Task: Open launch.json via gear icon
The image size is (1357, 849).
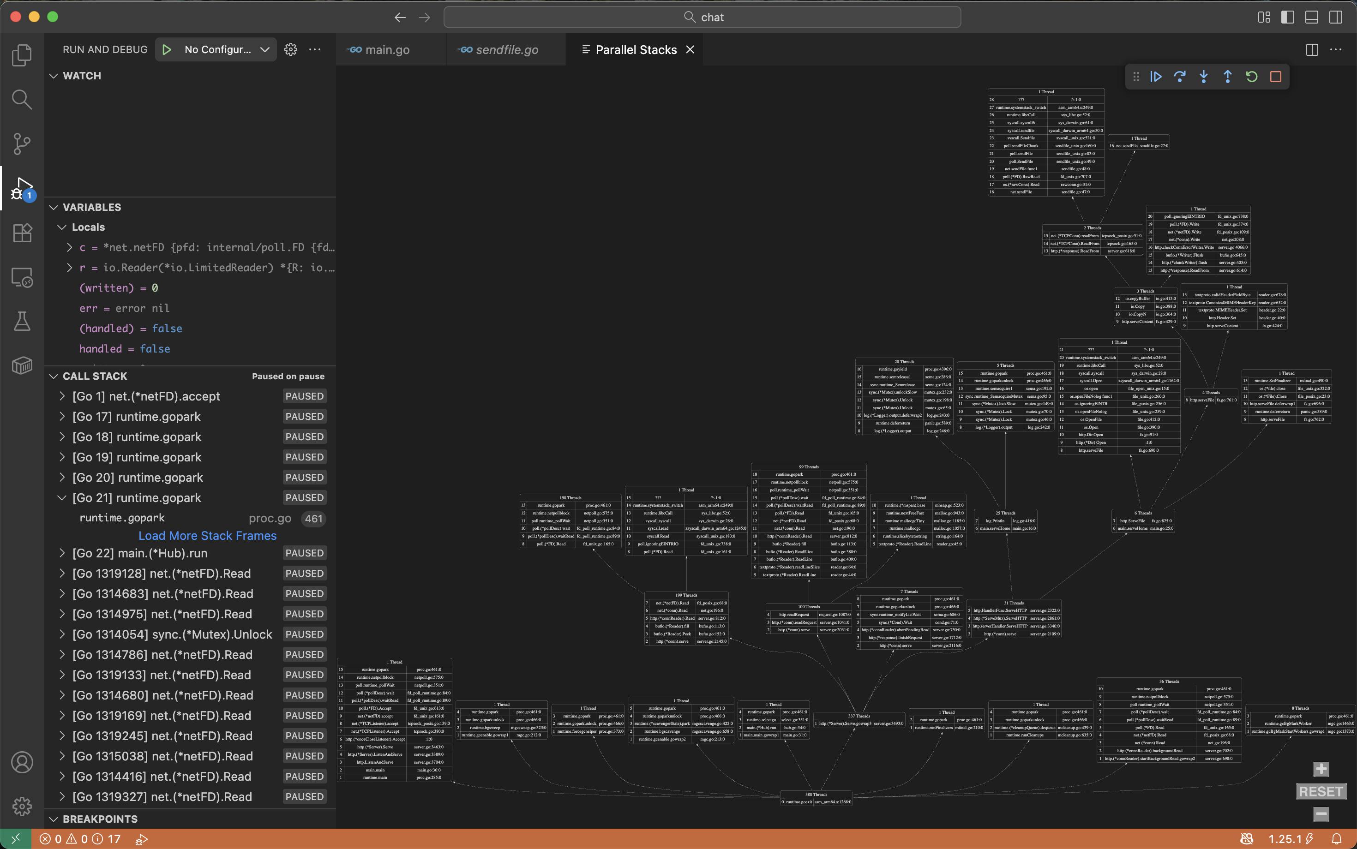Action: pyautogui.click(x=290, y=49)
